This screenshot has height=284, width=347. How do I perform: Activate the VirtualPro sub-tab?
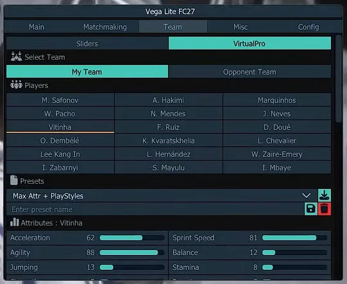click(250, 43)
